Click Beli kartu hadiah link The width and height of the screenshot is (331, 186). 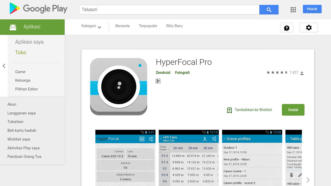click(22, 130)
